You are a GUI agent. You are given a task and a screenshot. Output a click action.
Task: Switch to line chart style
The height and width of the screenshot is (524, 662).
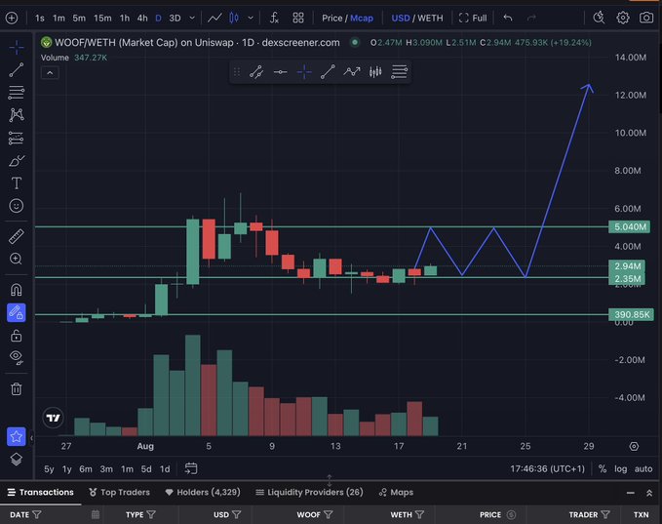pyautogui.click(x=214, y=19)
